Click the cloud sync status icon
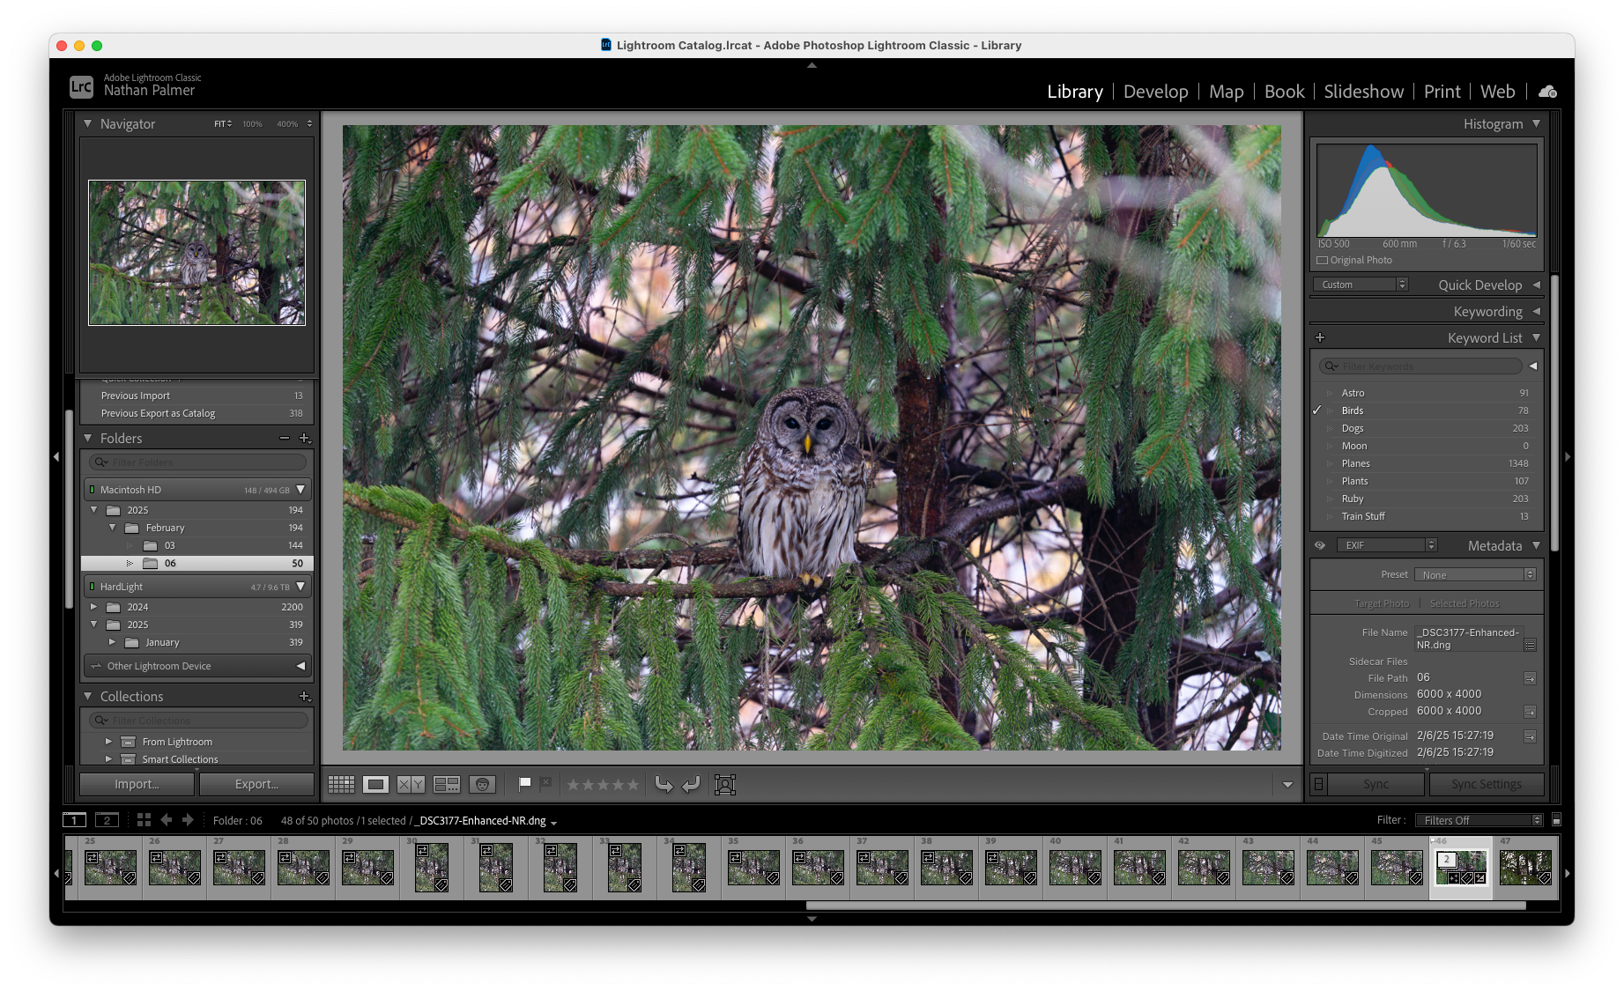This screenshot has height=991, width=1624. tap(1547, 92)
